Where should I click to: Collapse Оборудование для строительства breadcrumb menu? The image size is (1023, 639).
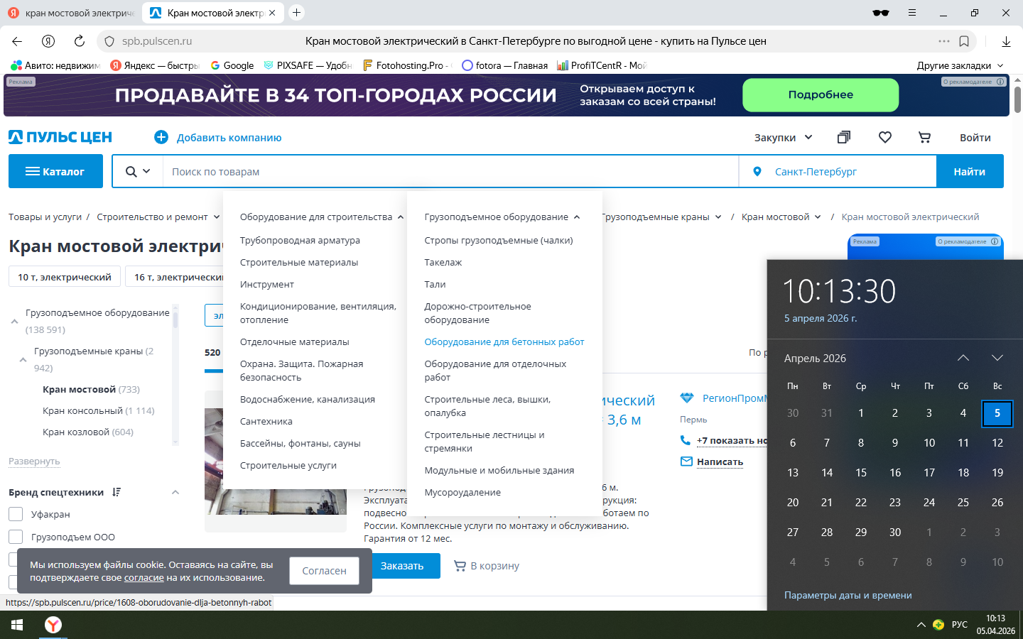coord(401,217)
